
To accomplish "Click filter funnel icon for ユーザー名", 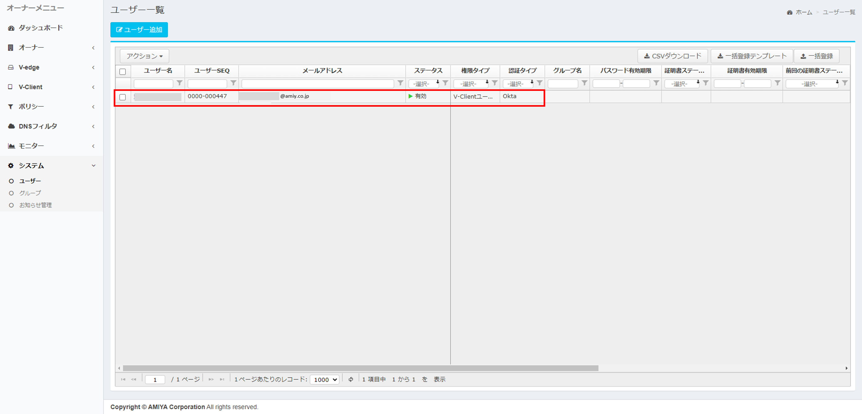I will click(179, 83).
